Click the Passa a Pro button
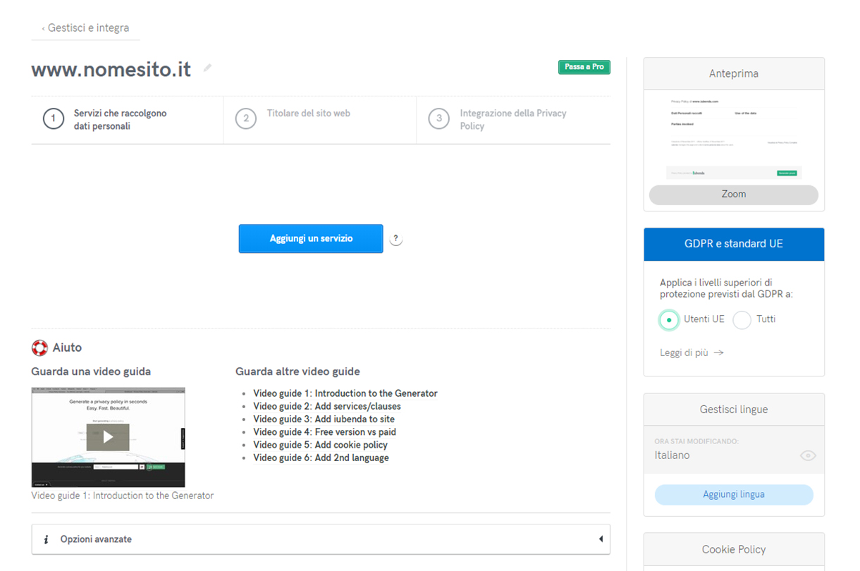The height and width of the screenshot is (571, 860). [584, 67]
